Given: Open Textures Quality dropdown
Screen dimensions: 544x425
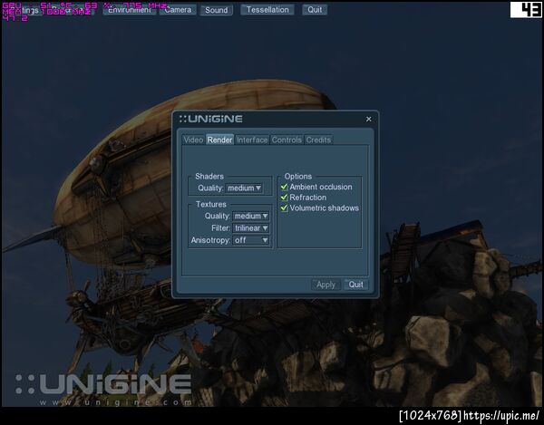Looking at the screenshot, I should pos(251,216).
